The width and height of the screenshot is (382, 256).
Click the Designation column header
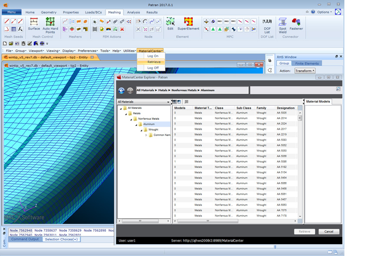coord(285,108)
